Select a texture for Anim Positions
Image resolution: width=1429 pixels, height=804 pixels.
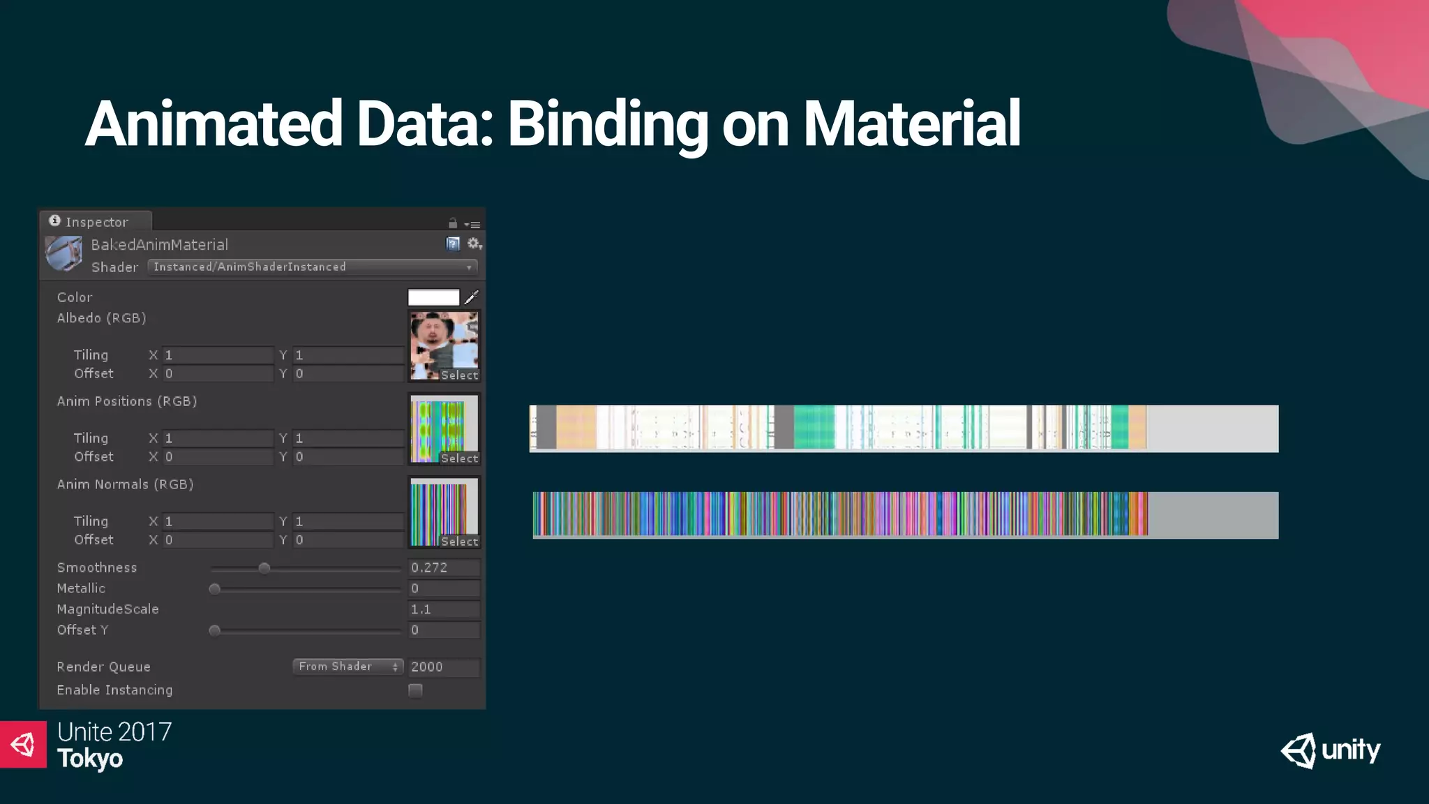[459, 459]
